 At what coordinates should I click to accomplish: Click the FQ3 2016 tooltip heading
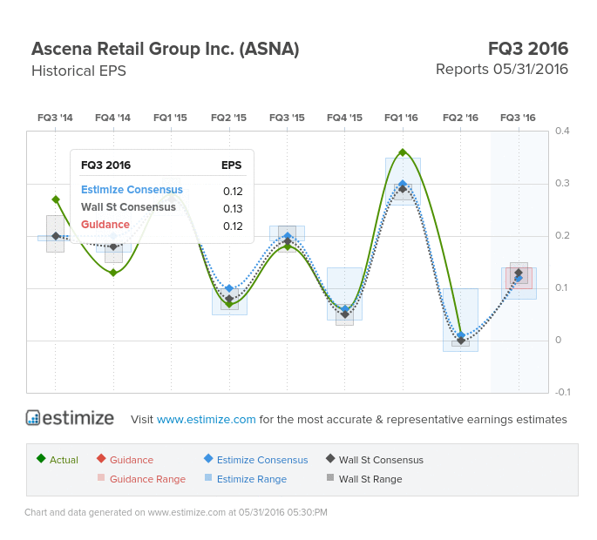(105, 165)
